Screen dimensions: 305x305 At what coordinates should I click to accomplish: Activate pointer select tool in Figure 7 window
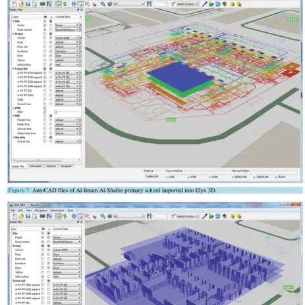tap(80, 4)
